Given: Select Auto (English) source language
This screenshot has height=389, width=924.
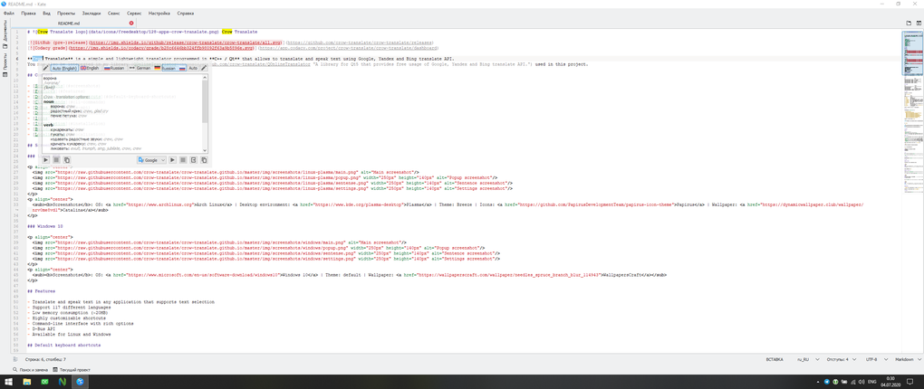Looking at the screenshot, I should 65,68.
